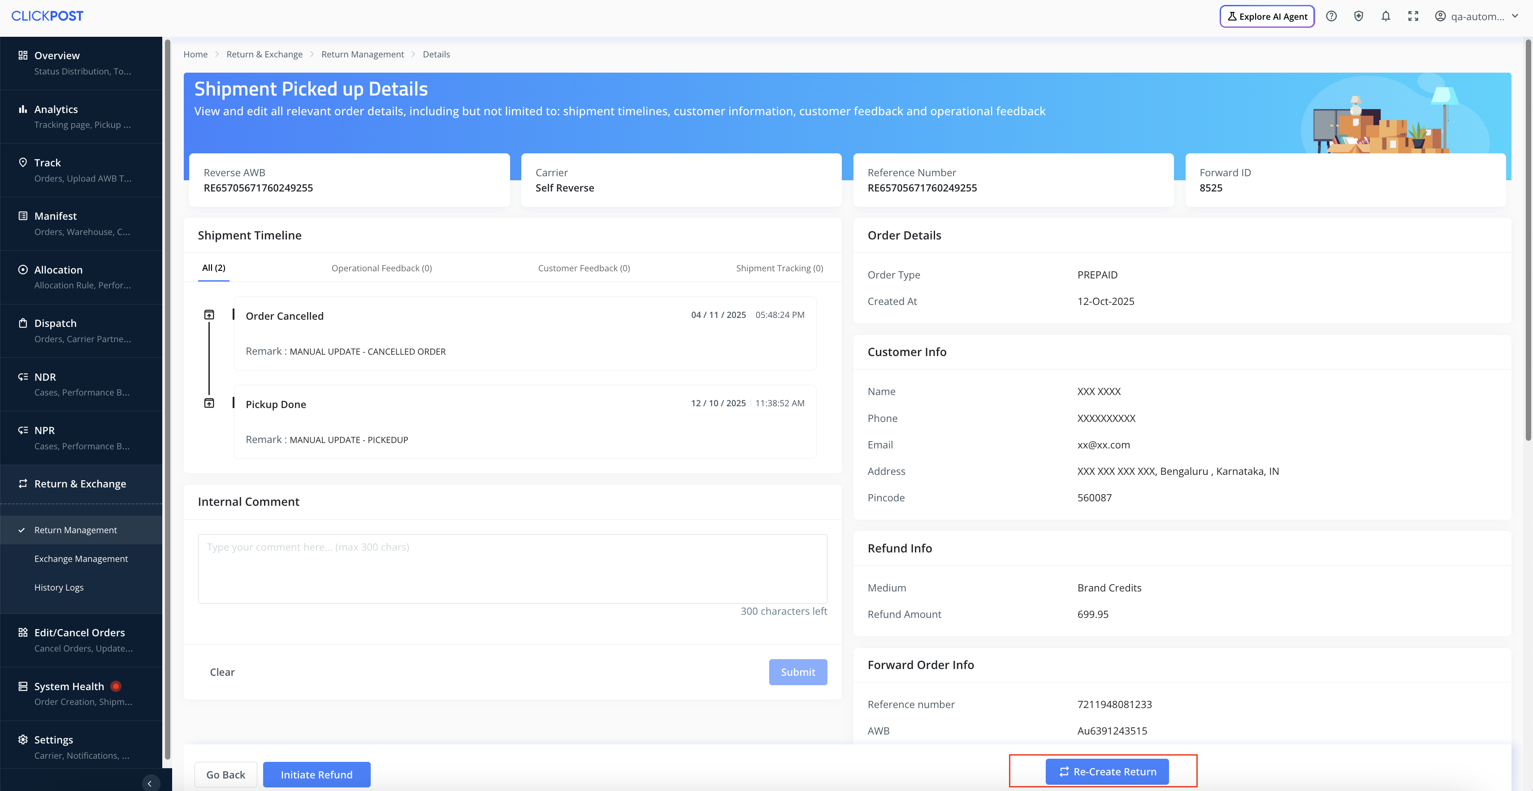Click the help question mark icon

click(x=1331, y=16)
